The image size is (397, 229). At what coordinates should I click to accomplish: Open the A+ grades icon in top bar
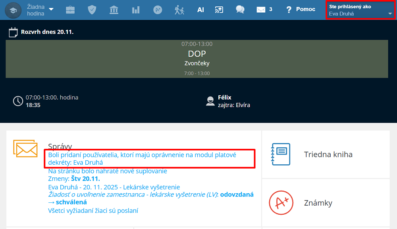pos(158,10)
